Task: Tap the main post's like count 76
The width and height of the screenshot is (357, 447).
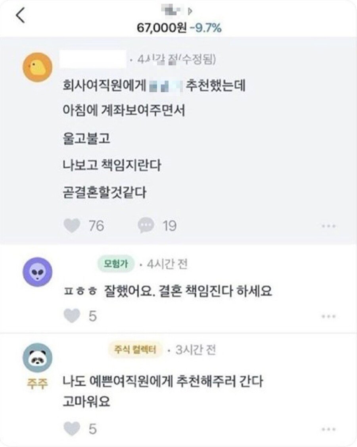Action: click(x=96, y=225)
